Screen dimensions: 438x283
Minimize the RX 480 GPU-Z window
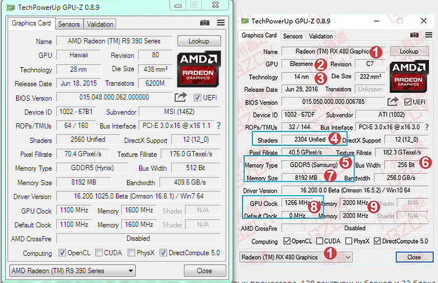[377, 21]
